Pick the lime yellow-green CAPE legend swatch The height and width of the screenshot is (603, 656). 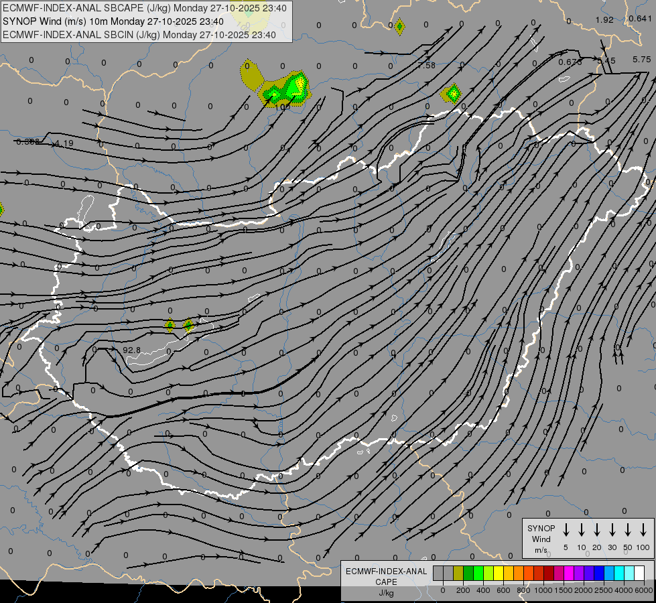[x=488, y=573]
